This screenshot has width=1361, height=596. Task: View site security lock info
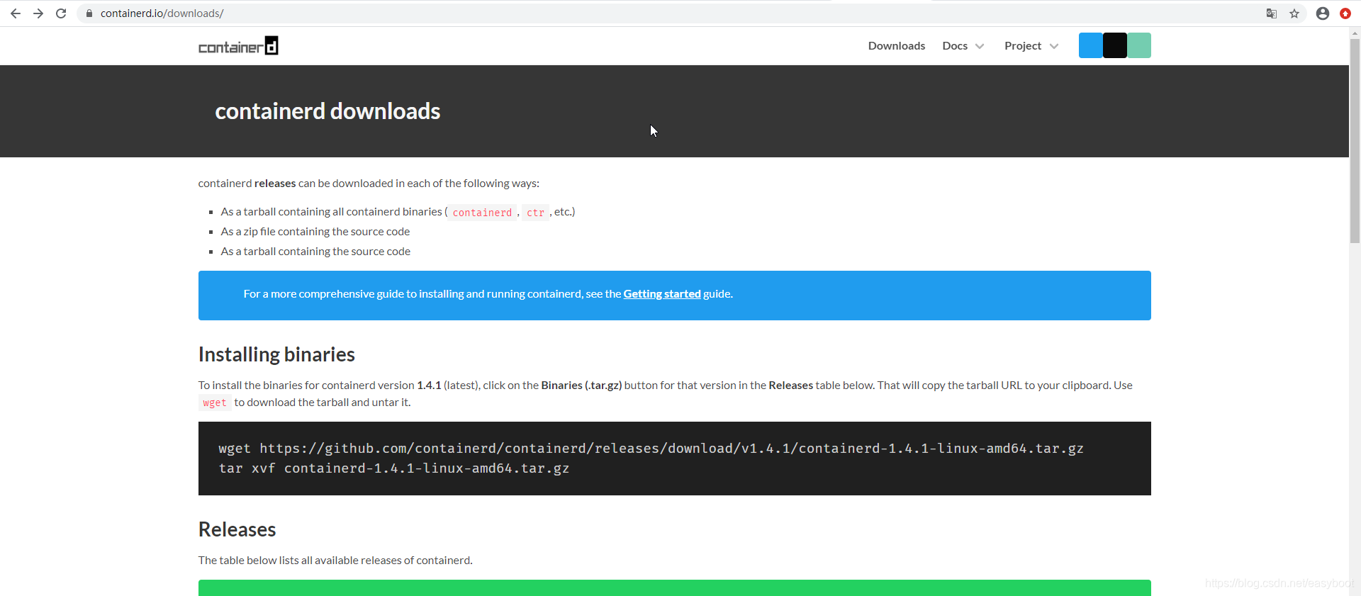(89, 13)
